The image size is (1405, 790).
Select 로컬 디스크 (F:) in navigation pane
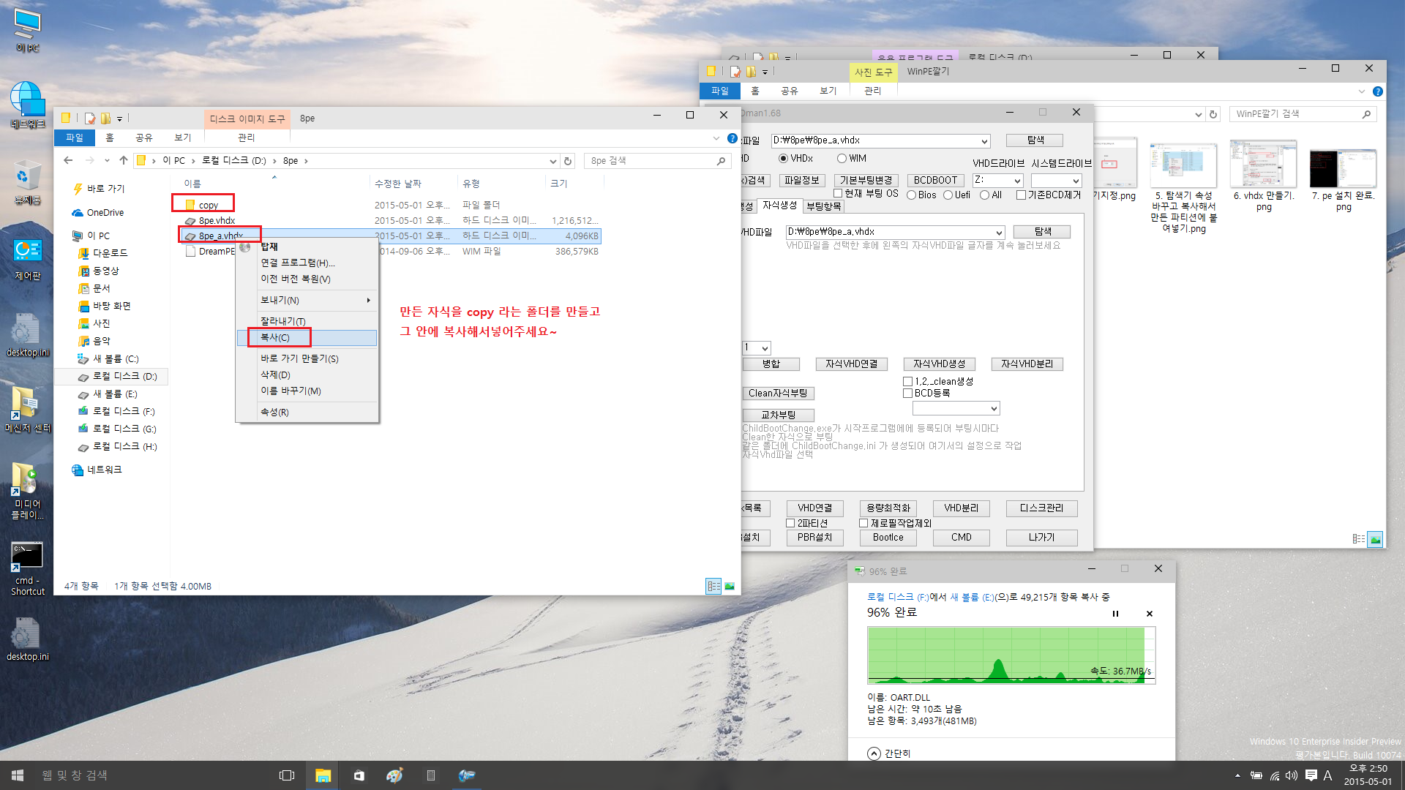117,411
